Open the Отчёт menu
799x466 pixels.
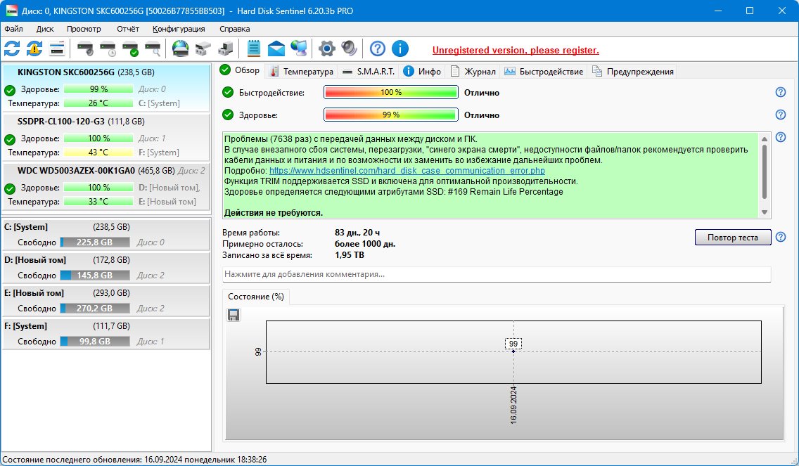coord(128,29)
